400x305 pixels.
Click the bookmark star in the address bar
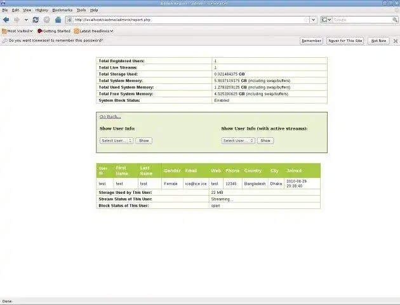pos(307,20)
